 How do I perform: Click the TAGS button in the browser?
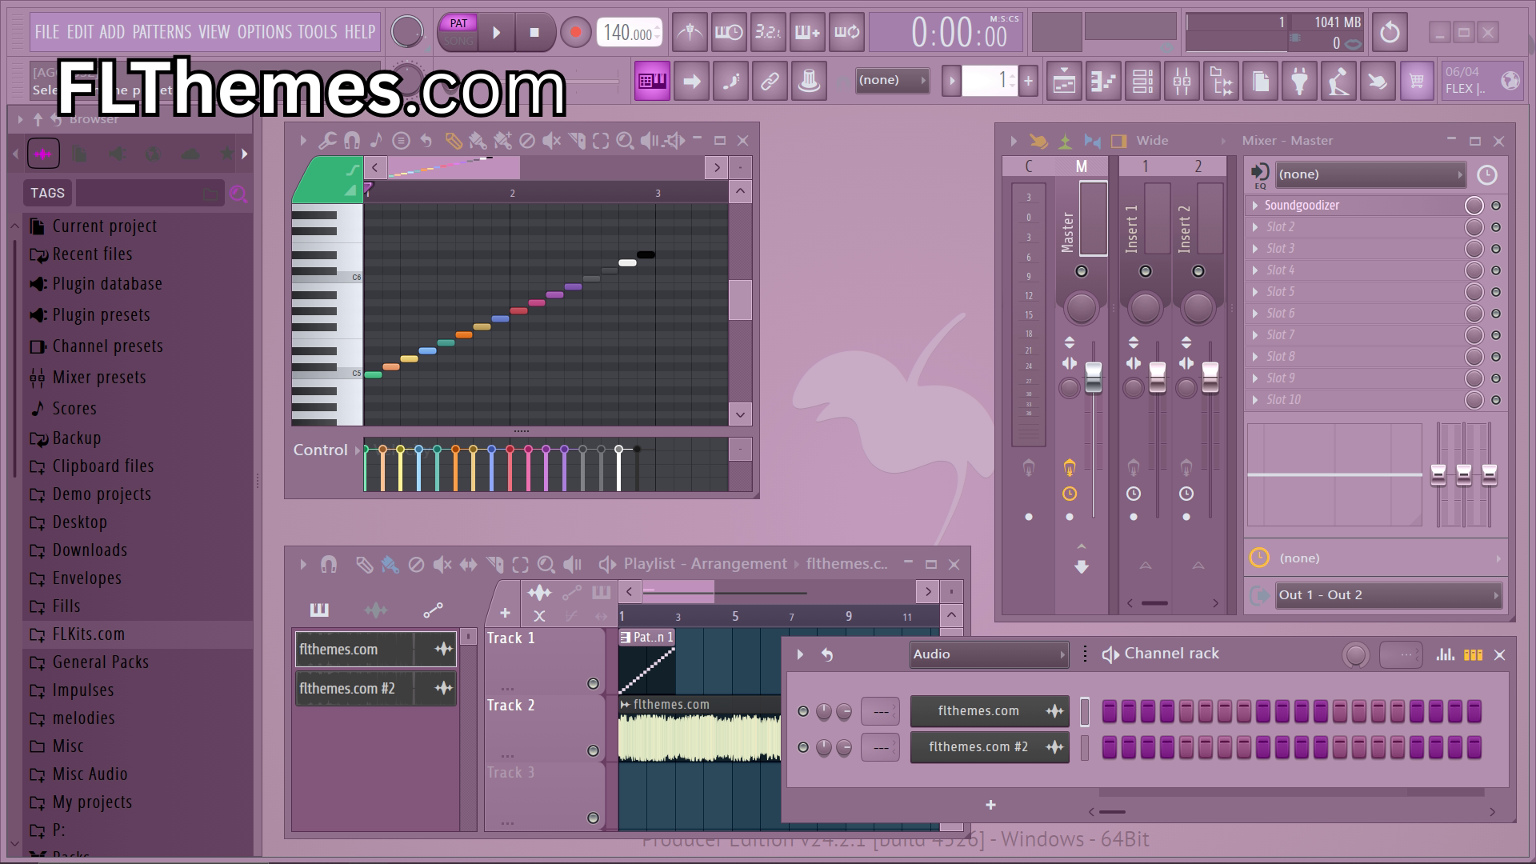(47, 193)
